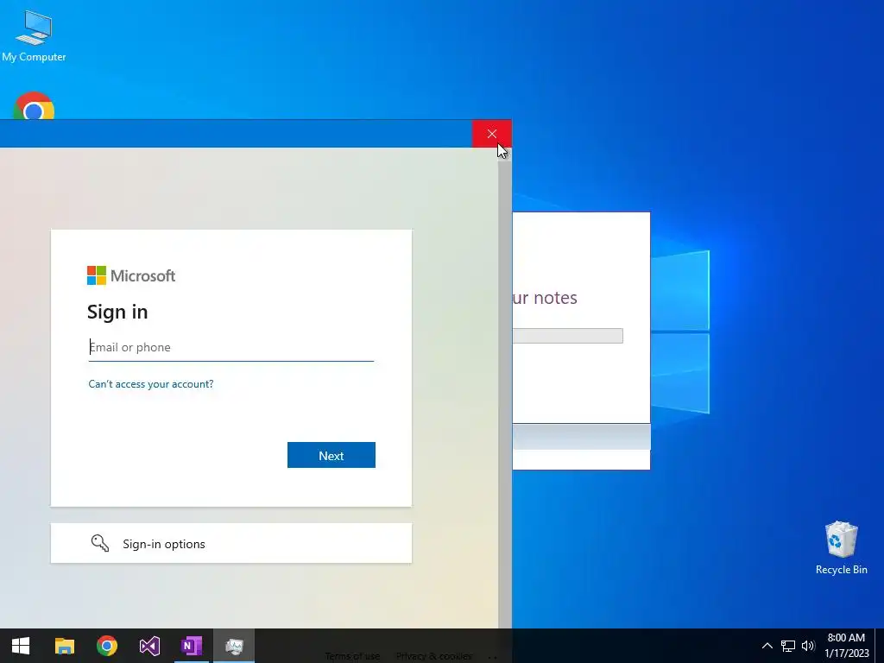Viewport: 884px width, 663px height.
Task: Click the 'notes' heading in OneNote window
Action: point(555,298)
